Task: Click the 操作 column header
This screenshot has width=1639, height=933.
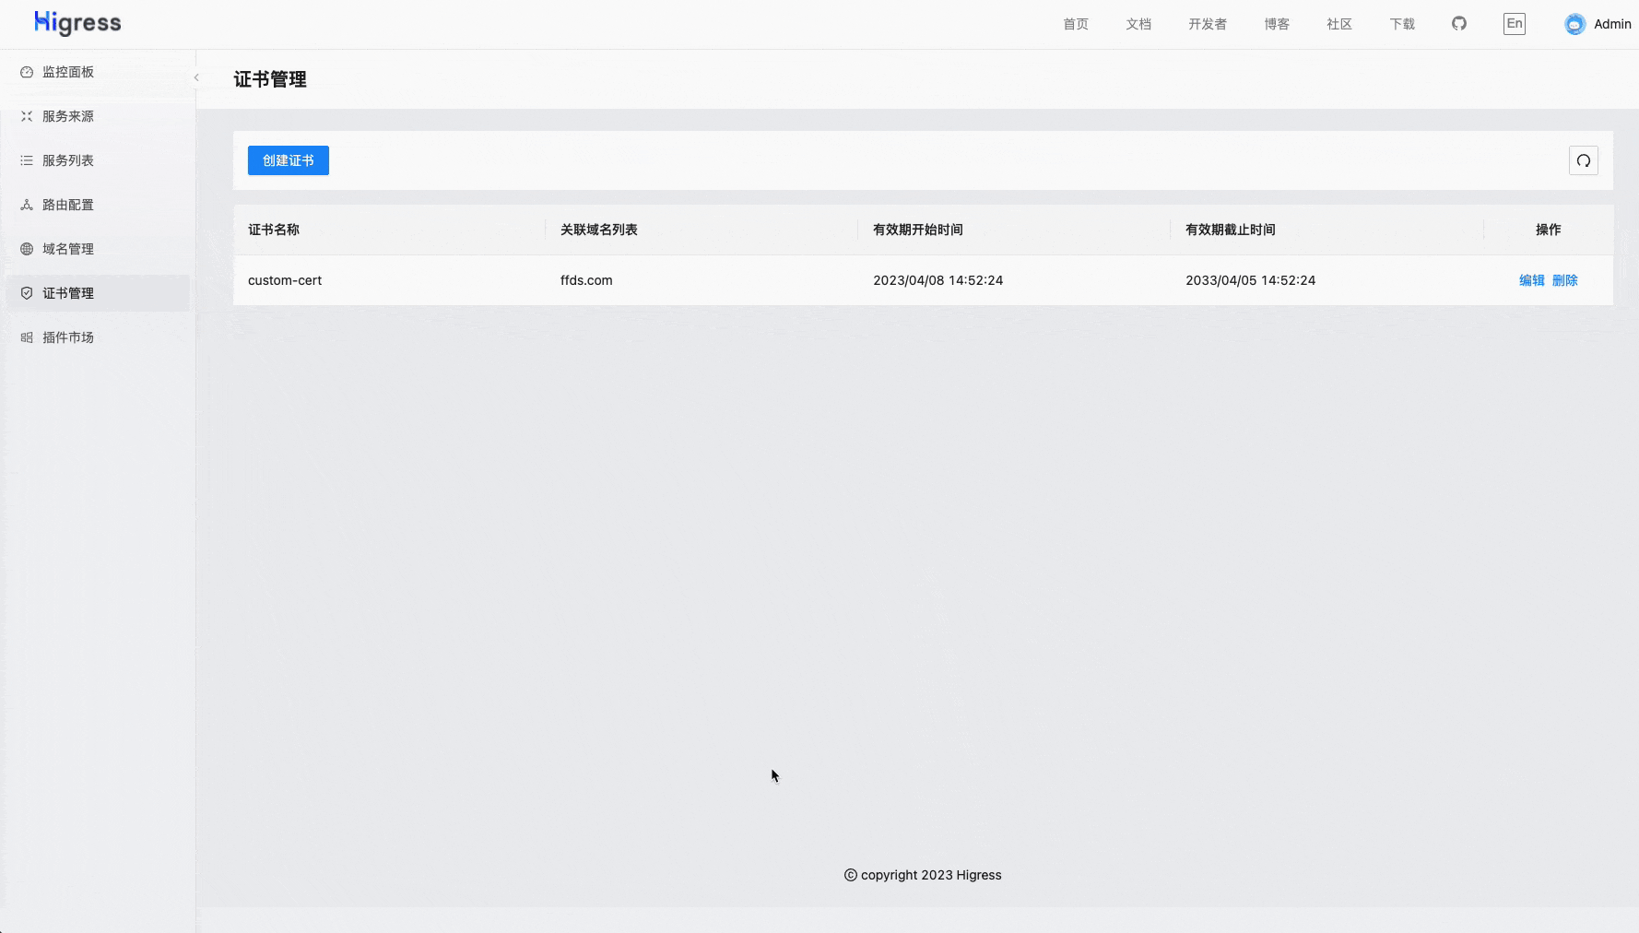Action: [x=1549, y=230]
